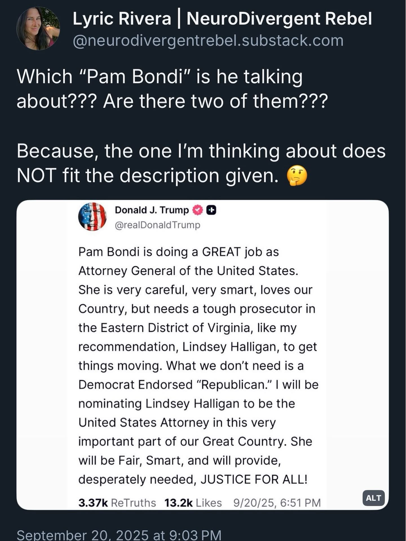Image resolution: width=406 pixels, height=541 pixels.
Task: Click the thinking face emoji
Action: 297,176
